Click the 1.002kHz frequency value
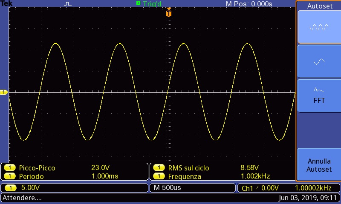Image resolution: width=341 pixels, height=204 pixels. pos(255,176)
